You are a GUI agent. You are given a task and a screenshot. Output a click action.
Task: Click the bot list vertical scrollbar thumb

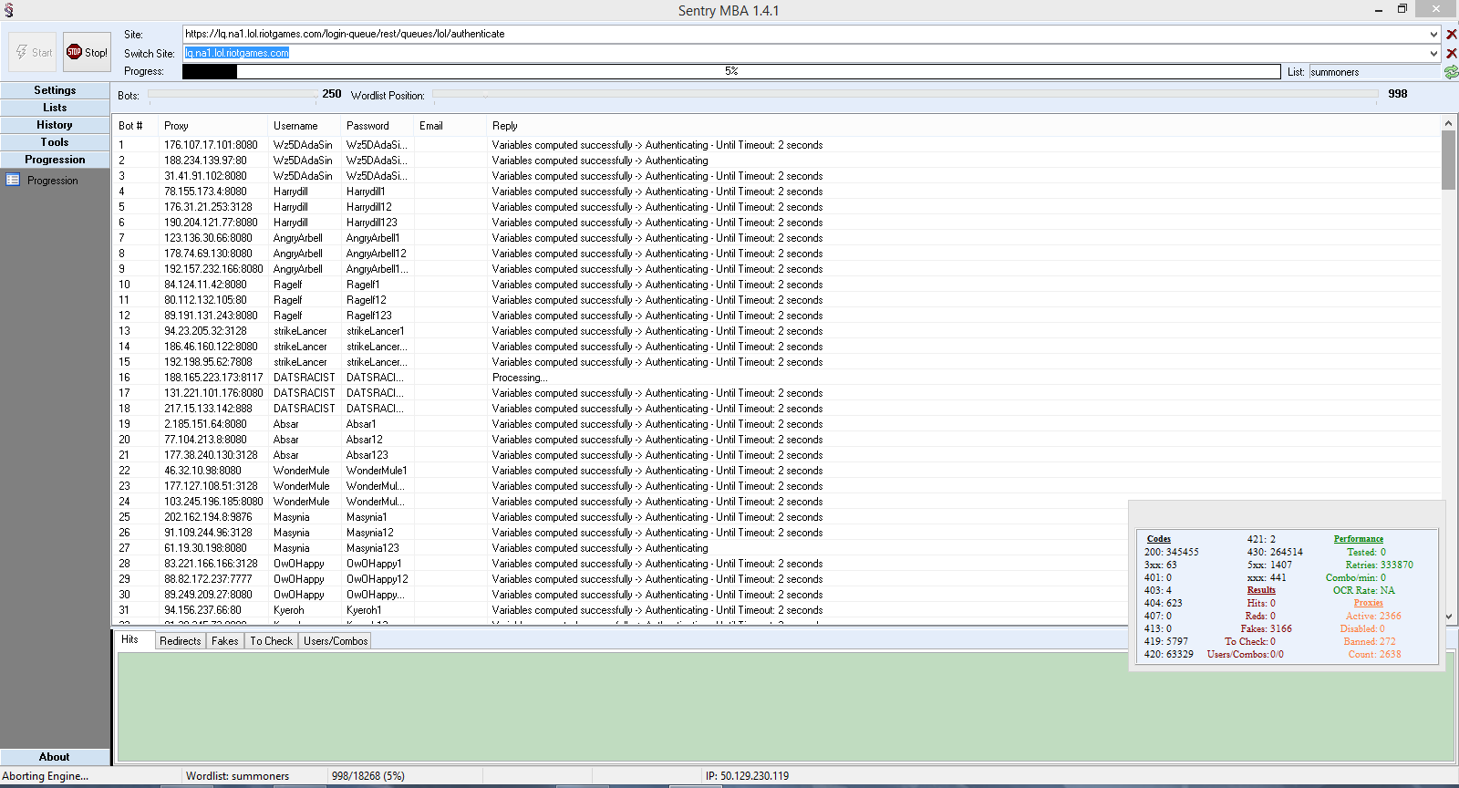[1448, 160]
